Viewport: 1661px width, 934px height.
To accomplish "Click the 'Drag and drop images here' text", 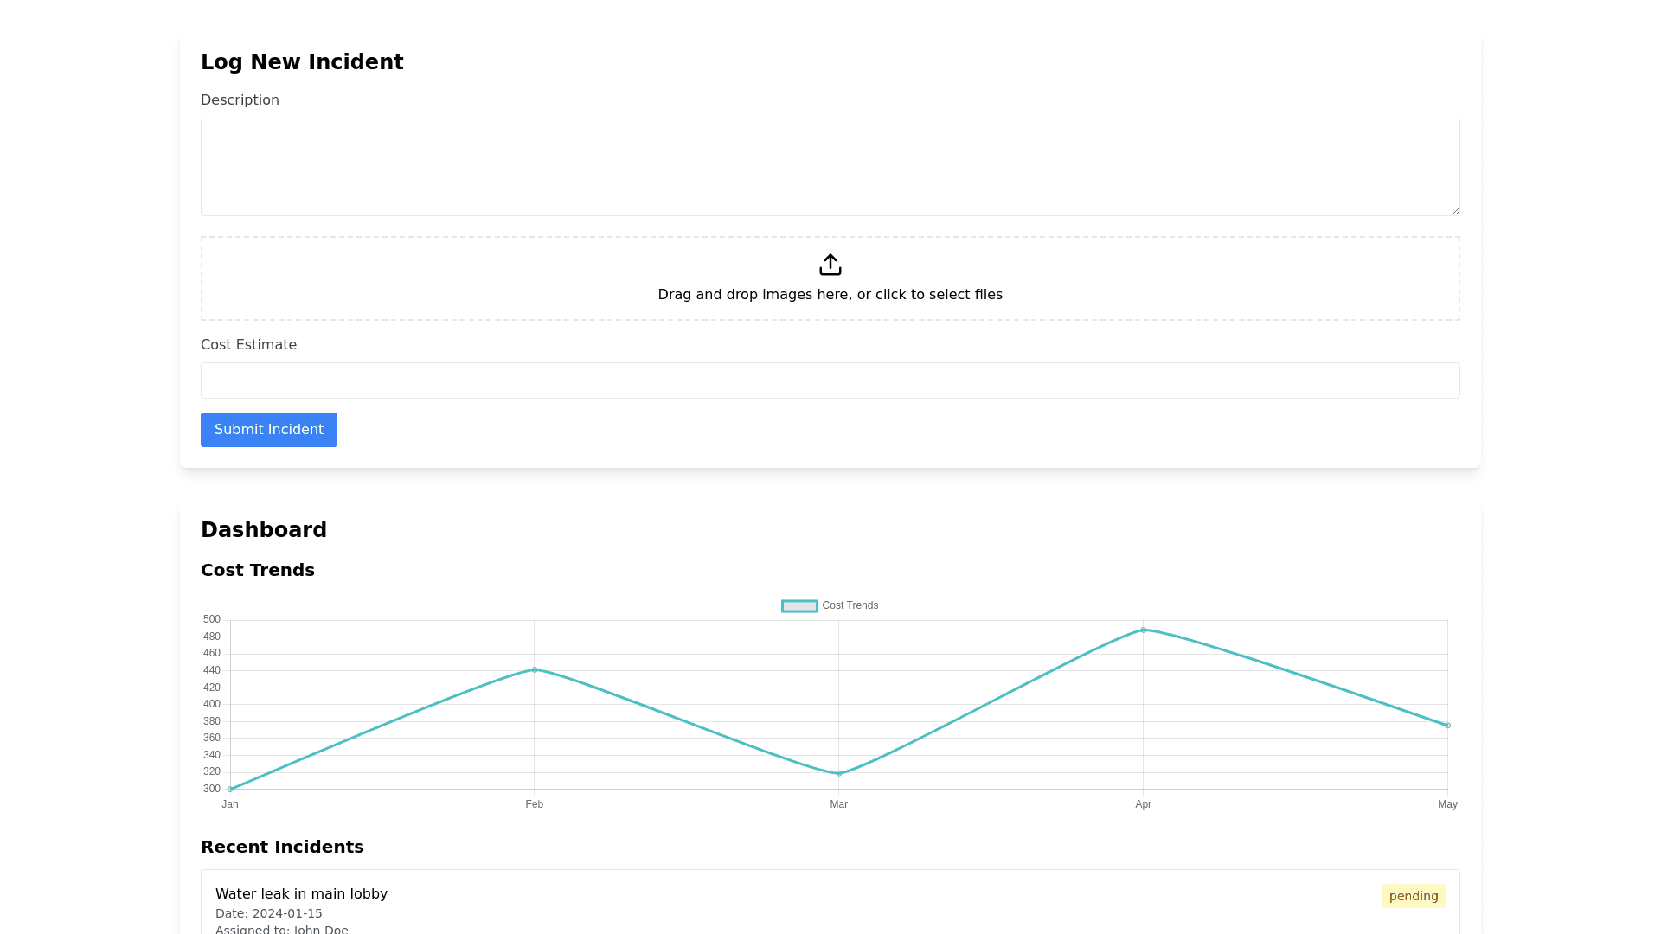I will tap(830, 295).
